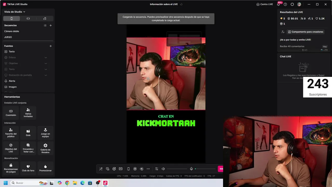
Task: Open Recompensas de juegos tool
Action: 11,168
